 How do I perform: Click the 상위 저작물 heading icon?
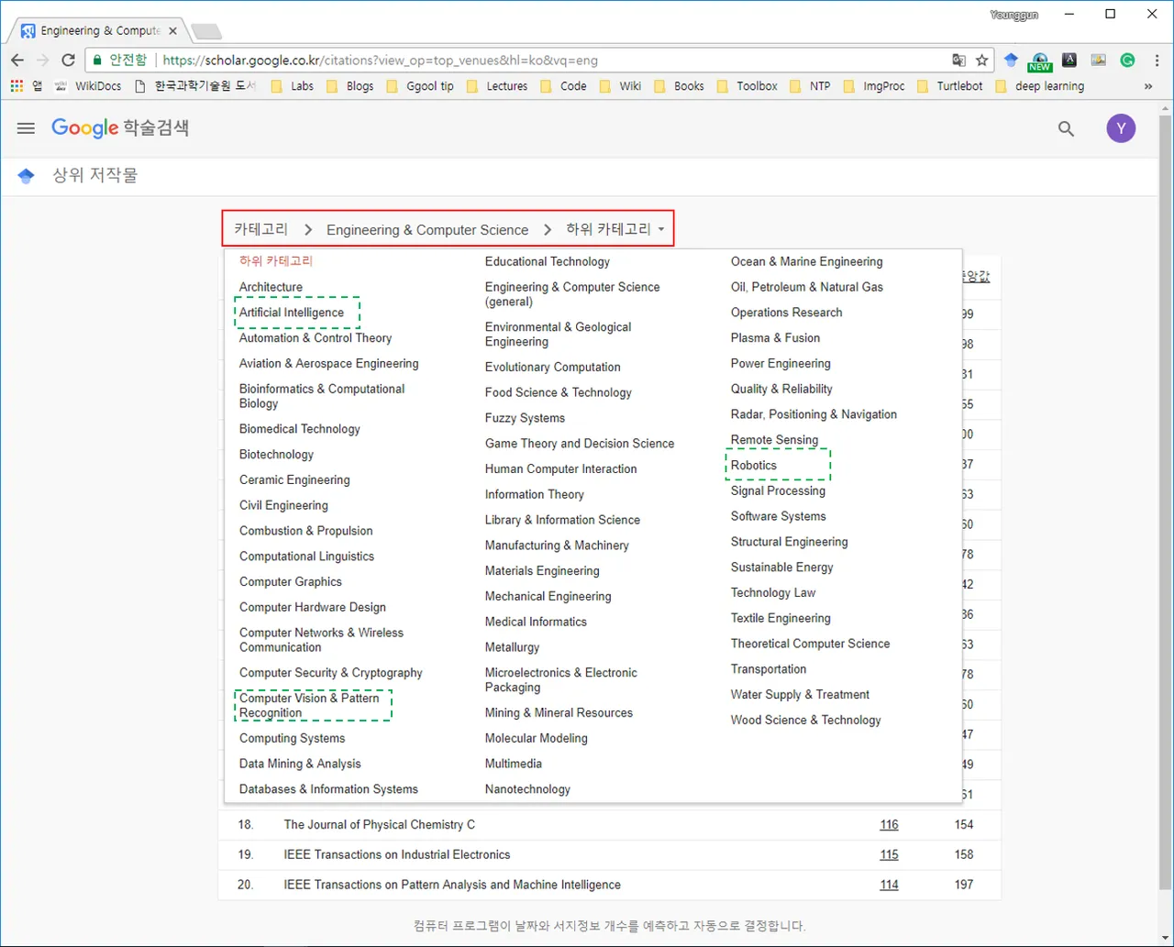(27, 176)
